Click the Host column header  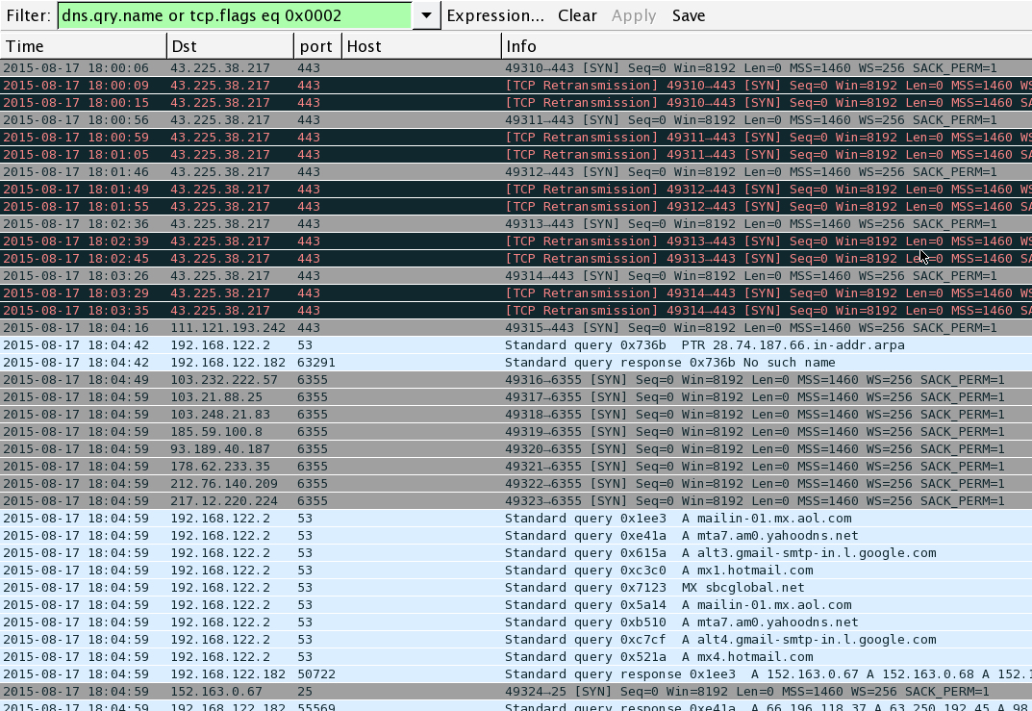click(420, 46)
